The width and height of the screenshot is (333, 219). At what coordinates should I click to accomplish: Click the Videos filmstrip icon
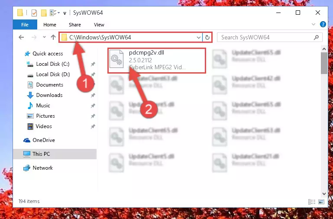pos(30,126)
